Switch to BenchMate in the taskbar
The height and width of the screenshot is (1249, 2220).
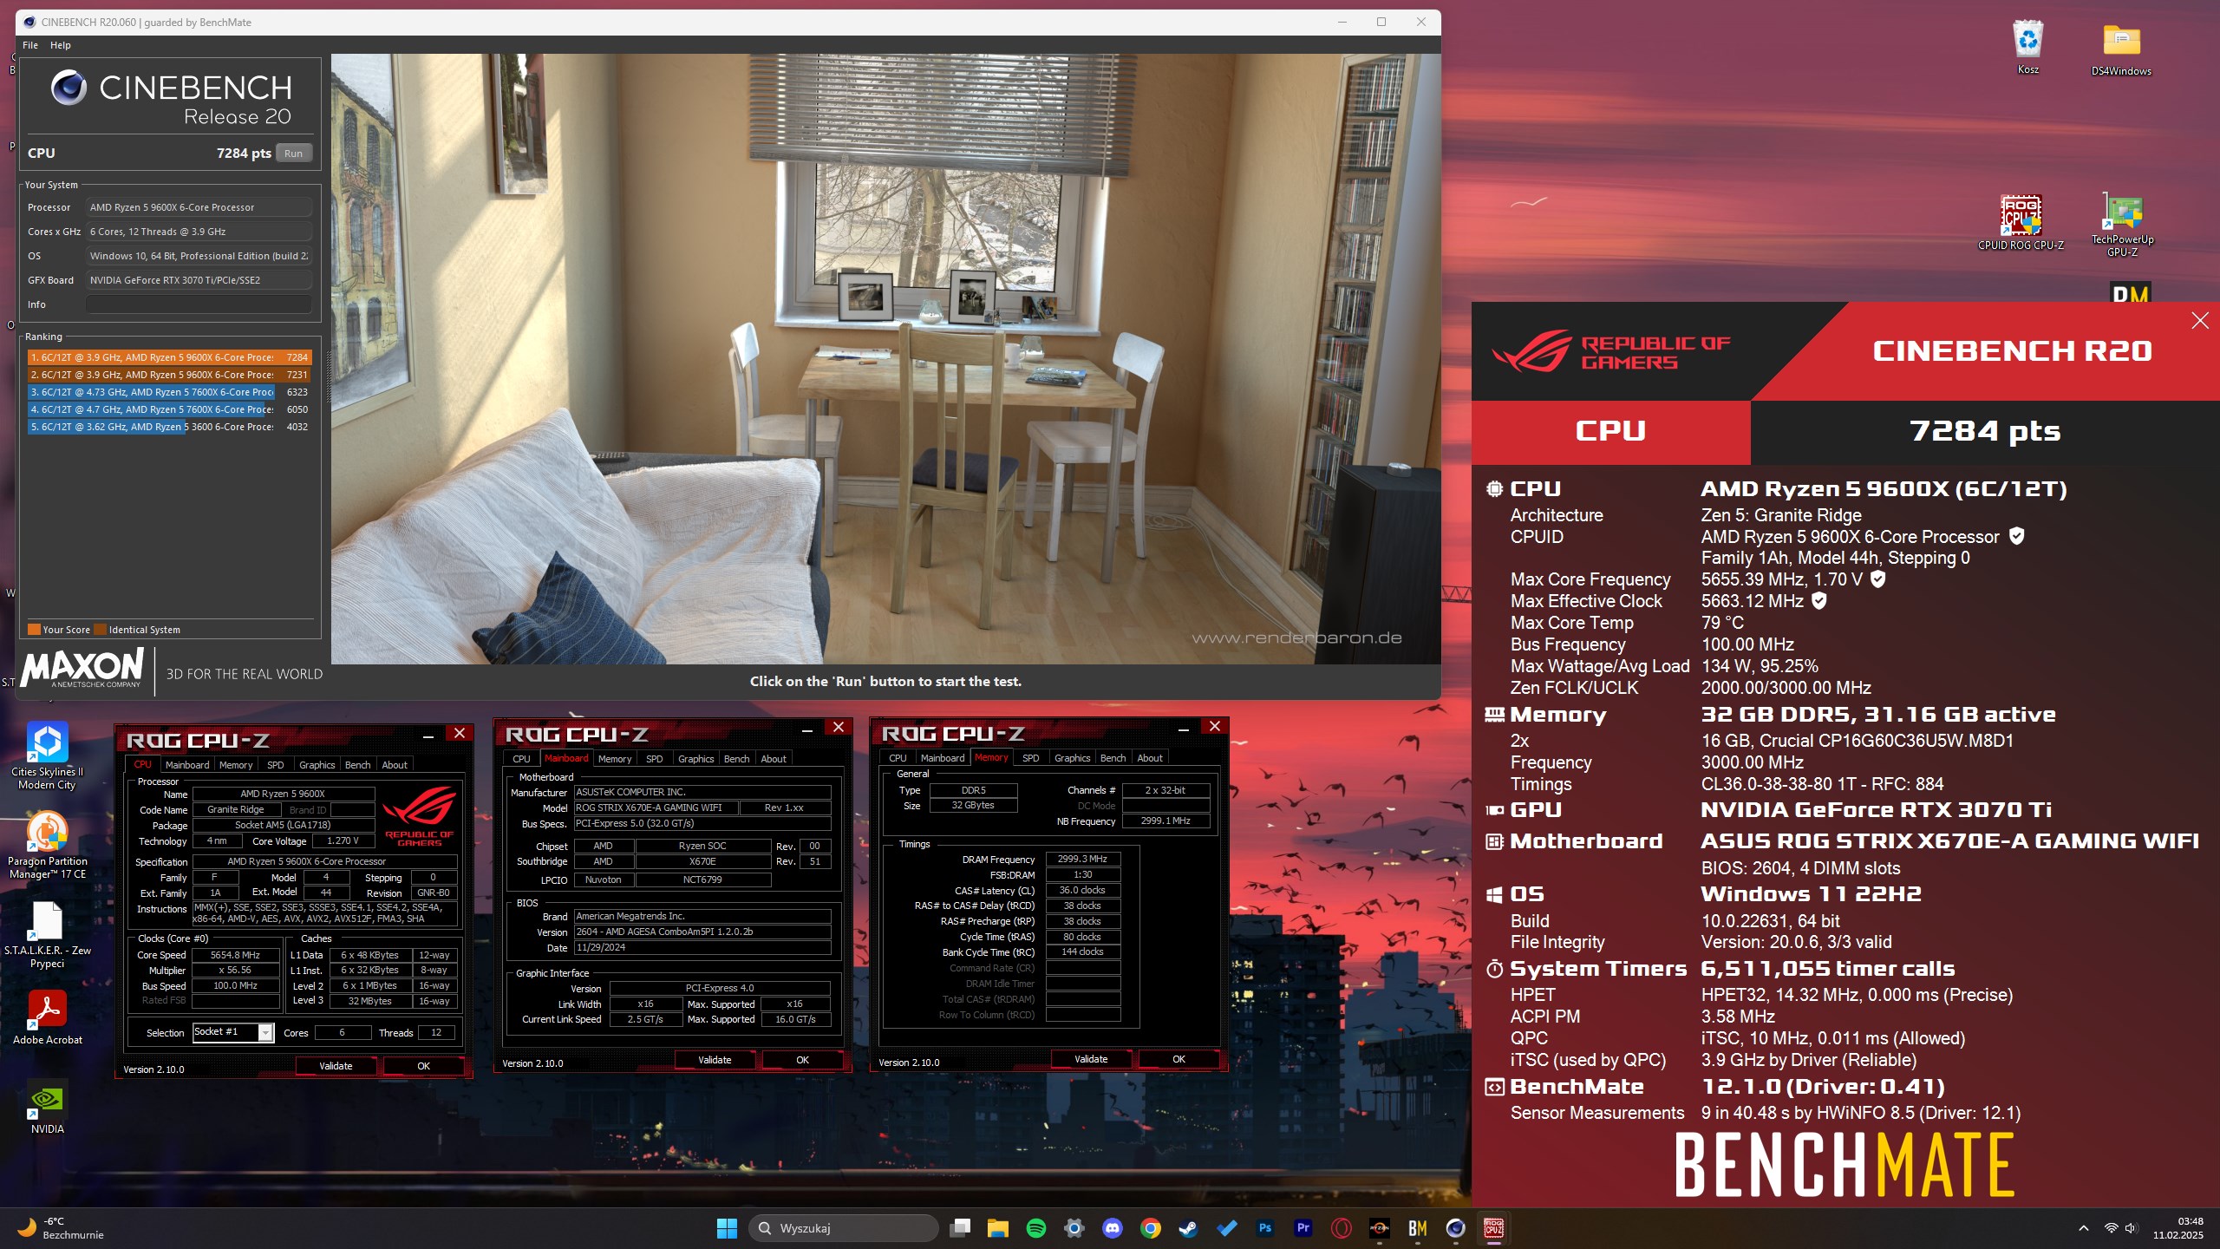(x=1417, y=1228)
